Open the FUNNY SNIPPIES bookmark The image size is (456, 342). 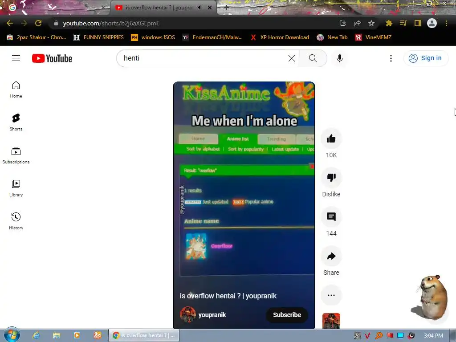[98, 37]
